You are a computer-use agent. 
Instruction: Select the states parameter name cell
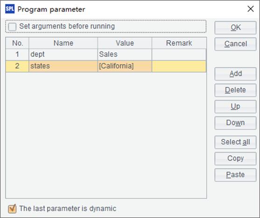point(63,66)
